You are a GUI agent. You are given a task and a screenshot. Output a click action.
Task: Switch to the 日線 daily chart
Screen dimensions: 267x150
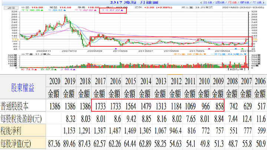tap(208, 2)
